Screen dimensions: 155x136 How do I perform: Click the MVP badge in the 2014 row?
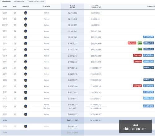pos(140,43)
